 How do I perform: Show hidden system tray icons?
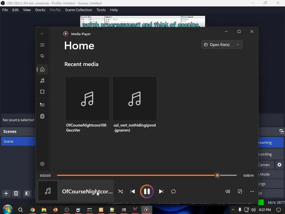[233, 210]
